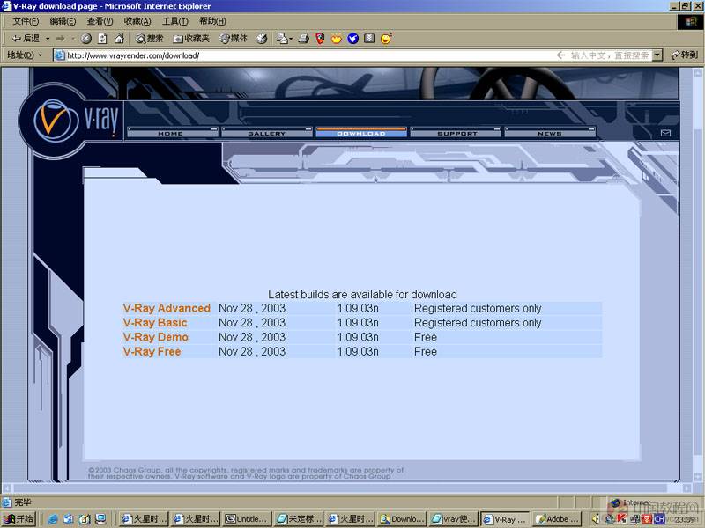This screenshot has width=705, height=528.
Task: Switch to the Untitle... taskbar window
Action: pos(247,519)
